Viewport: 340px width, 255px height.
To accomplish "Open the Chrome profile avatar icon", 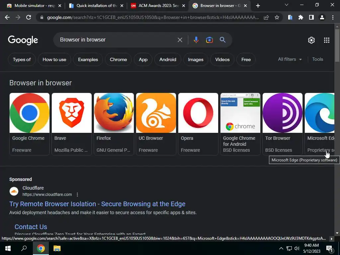I will pos(322,17).
